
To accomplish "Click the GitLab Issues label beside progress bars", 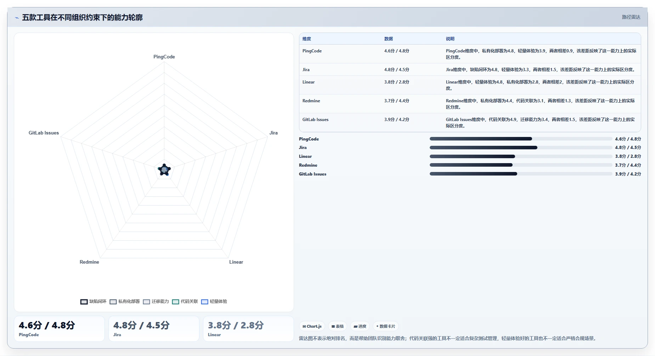I will tap(313, 174).
